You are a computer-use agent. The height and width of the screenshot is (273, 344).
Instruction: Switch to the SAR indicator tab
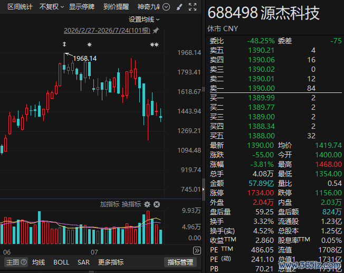pos(83,262)
